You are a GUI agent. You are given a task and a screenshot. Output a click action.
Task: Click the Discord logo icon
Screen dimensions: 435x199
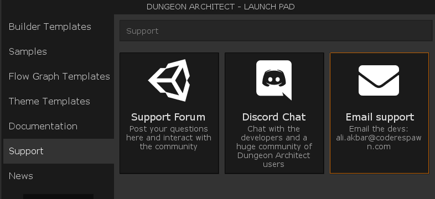click(274, 80)
